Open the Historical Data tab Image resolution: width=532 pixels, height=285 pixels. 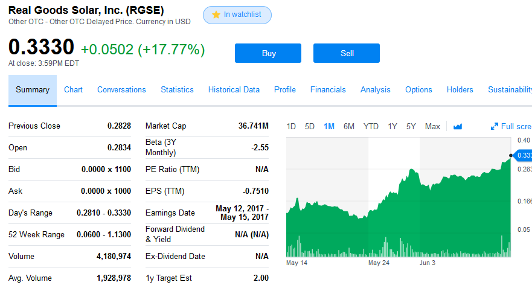tap(234, 90)
